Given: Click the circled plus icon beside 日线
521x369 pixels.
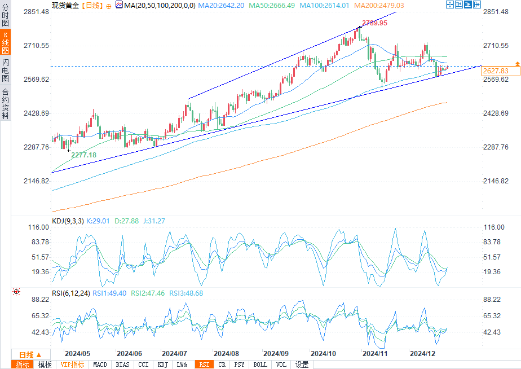Looking at the screenshot, I should point(109,5).
